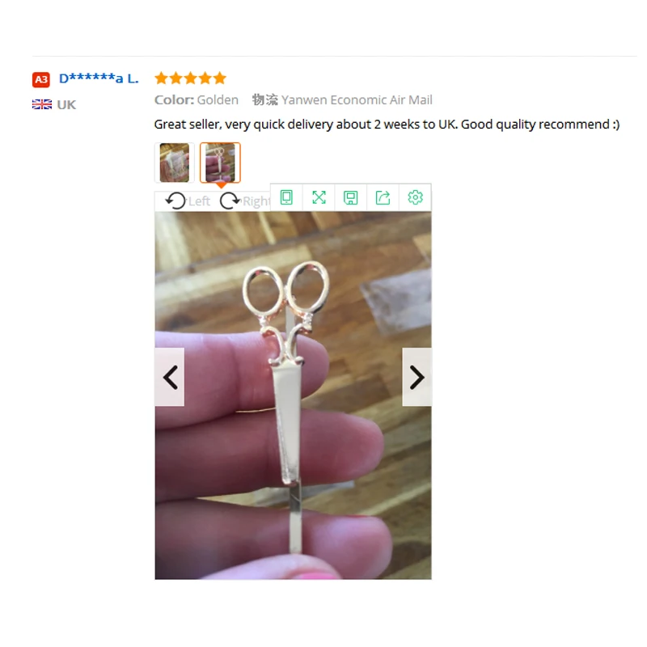Open reviewer D*******a L. profile
This screenshot has width=647, height=647.
[100, 79]
